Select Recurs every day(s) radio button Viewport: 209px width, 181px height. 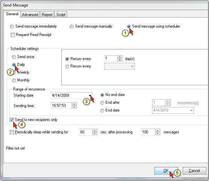point(67,59)
